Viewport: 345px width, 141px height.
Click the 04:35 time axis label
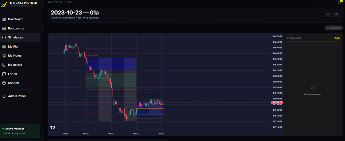pos(65,134)
